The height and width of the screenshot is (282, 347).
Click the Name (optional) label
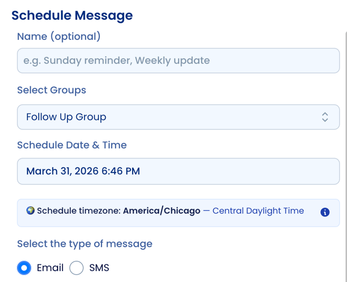pos(59,37)
